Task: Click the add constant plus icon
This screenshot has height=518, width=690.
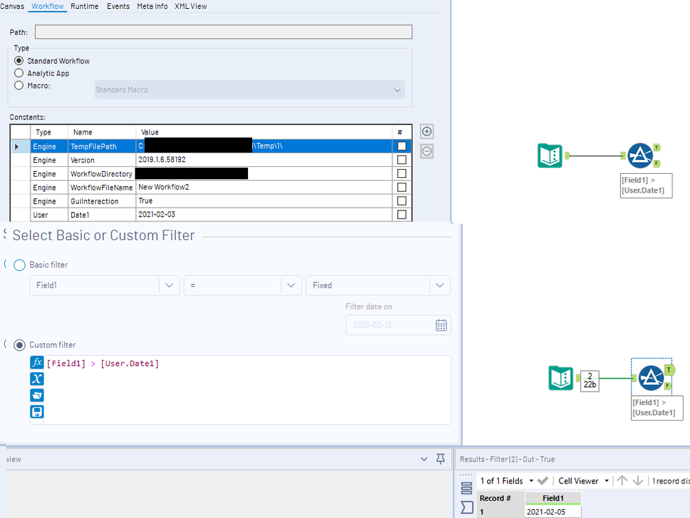Action: 426,131
